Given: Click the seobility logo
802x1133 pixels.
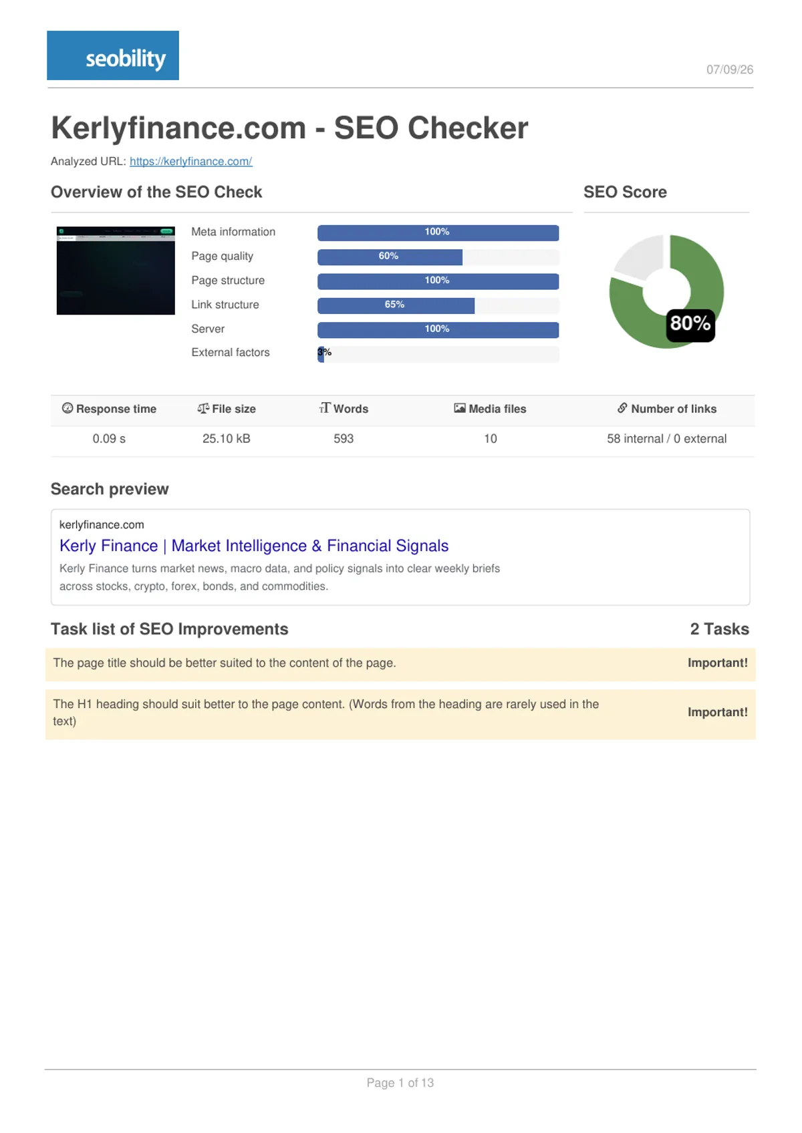Looking at the screenshot, I should [113, 55].
